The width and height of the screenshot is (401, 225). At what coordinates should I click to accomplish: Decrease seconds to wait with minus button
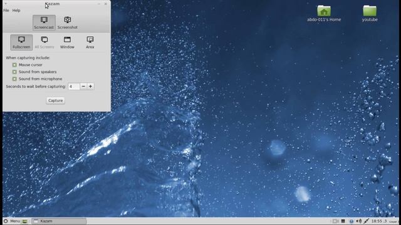[83, 86]
